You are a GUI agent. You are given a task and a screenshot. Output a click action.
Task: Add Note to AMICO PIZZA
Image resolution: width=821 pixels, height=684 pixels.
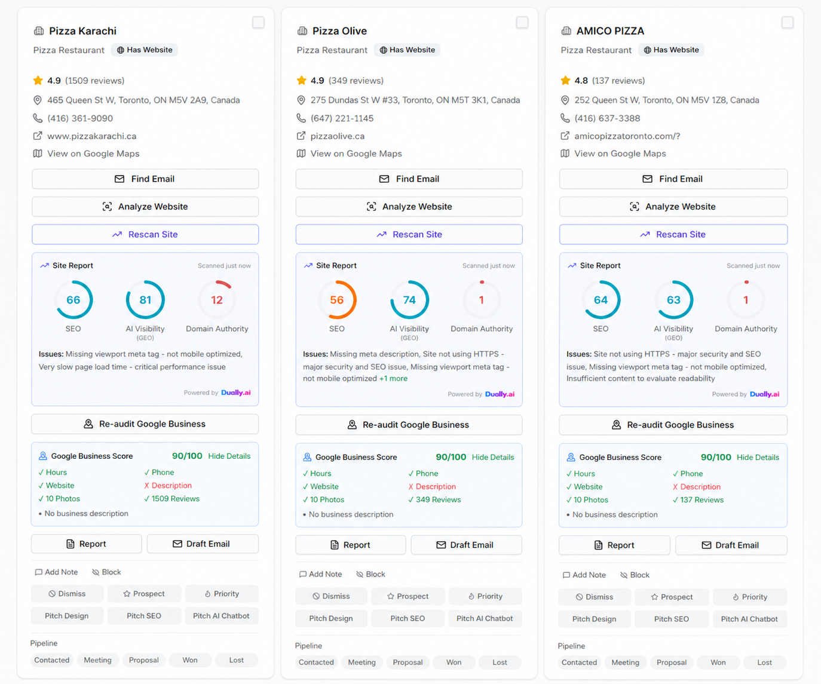[x=584, y=575]
